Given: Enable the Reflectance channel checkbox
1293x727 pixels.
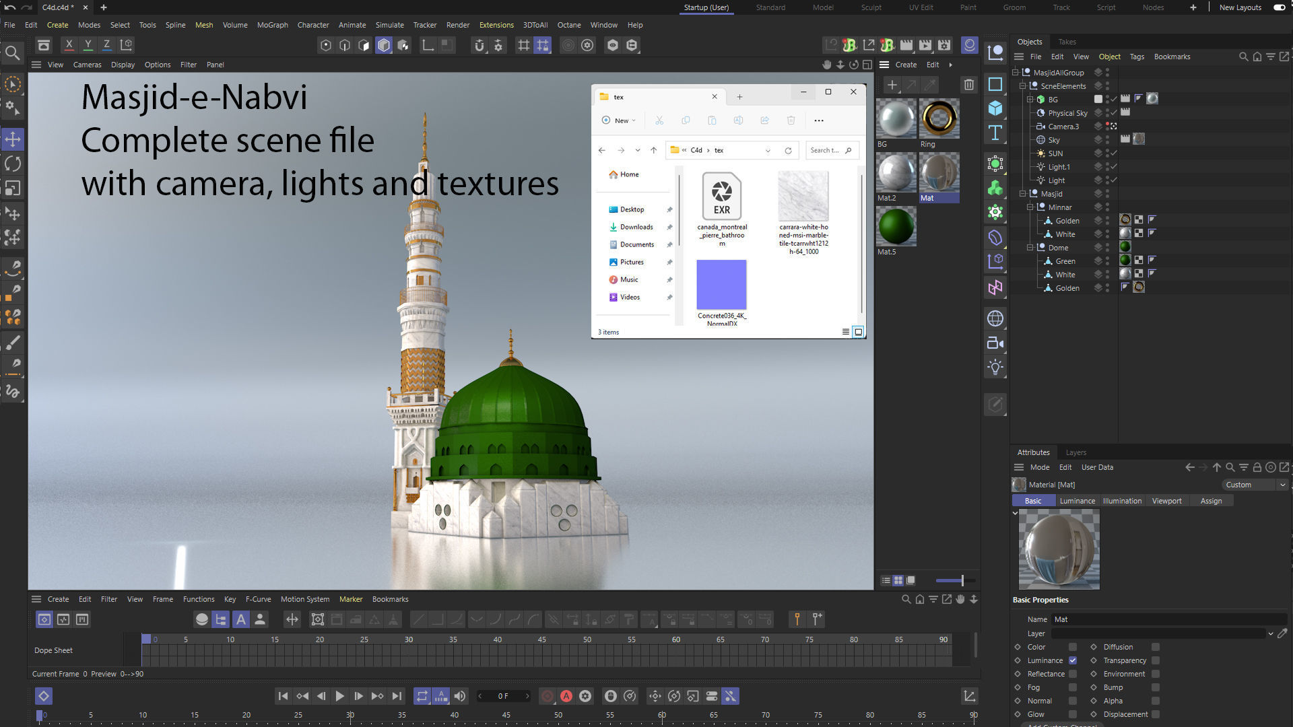Looking at the screenshot, I should [x=1073, y=674].
